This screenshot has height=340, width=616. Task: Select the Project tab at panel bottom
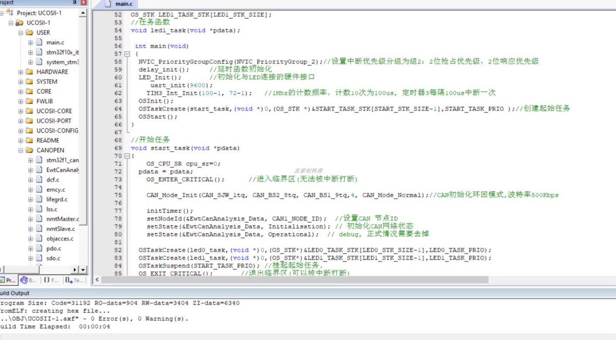click(8, 280)
